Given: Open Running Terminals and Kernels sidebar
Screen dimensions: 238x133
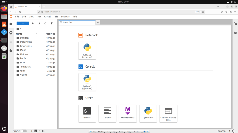Looking at the screenshot, I should pyautogui.click(x=11, y=33).
